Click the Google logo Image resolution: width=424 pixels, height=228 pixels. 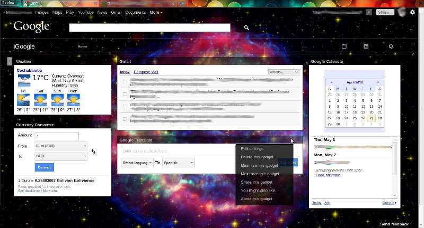(31, 26)
